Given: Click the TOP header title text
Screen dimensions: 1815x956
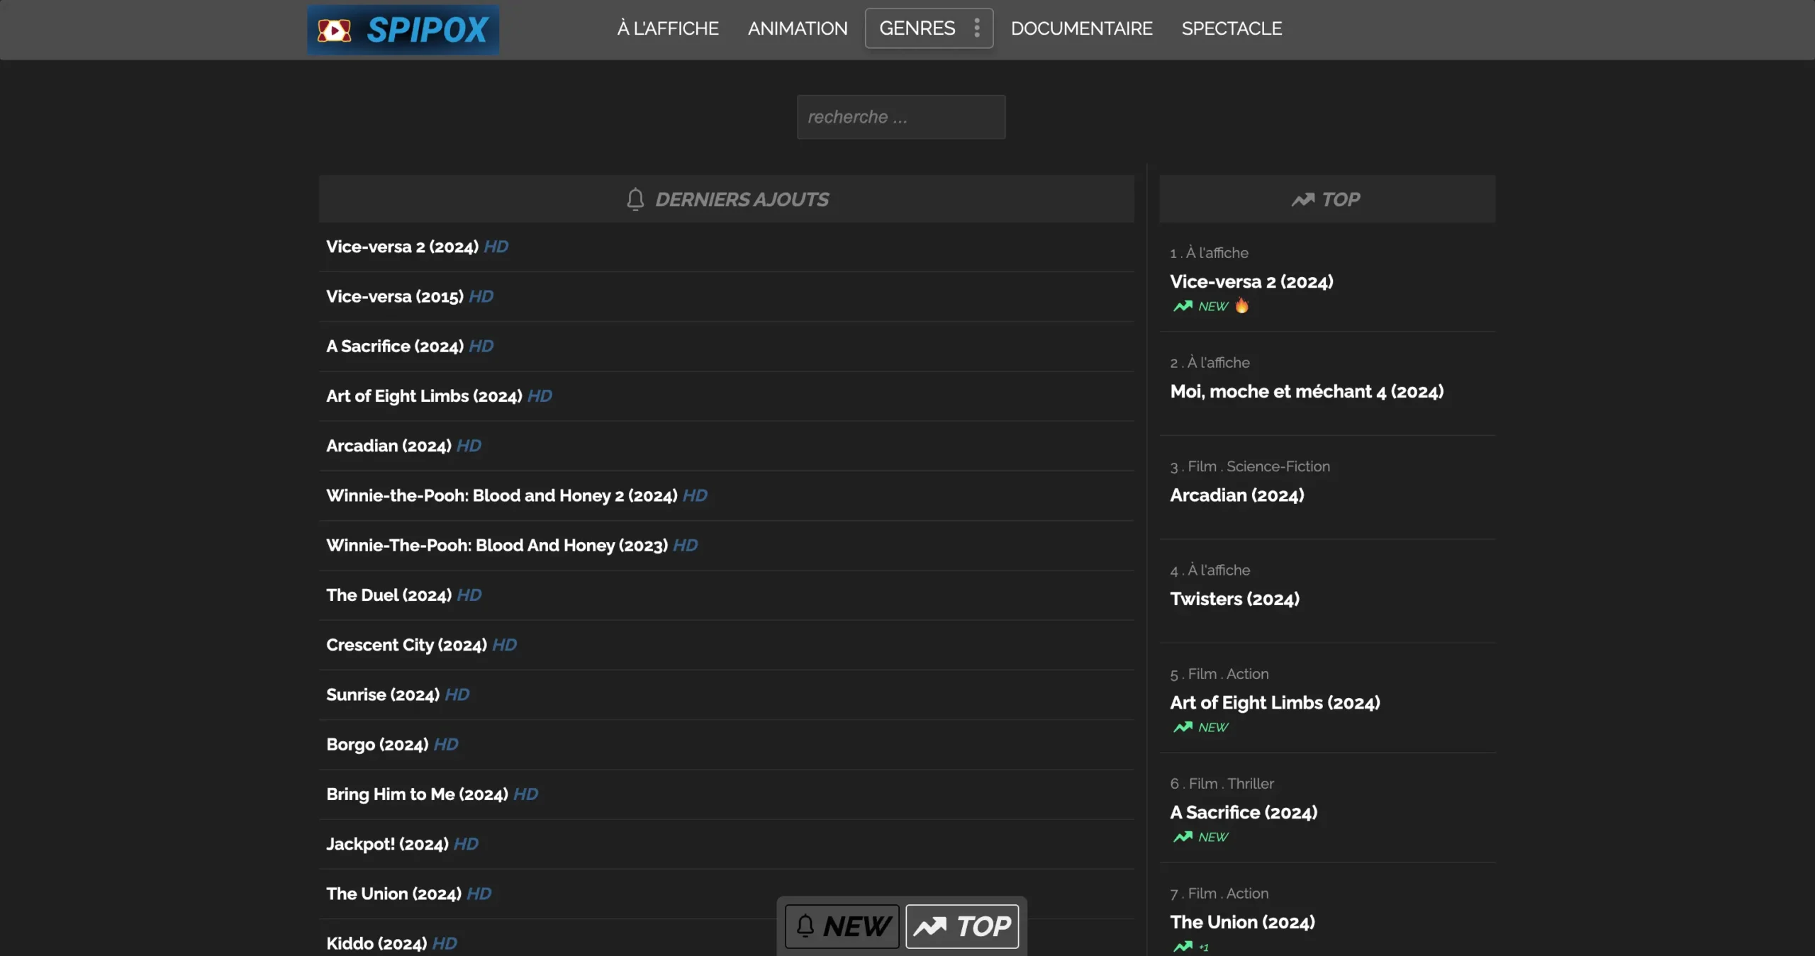Looking at the screenshot, I should point(1341,200).
